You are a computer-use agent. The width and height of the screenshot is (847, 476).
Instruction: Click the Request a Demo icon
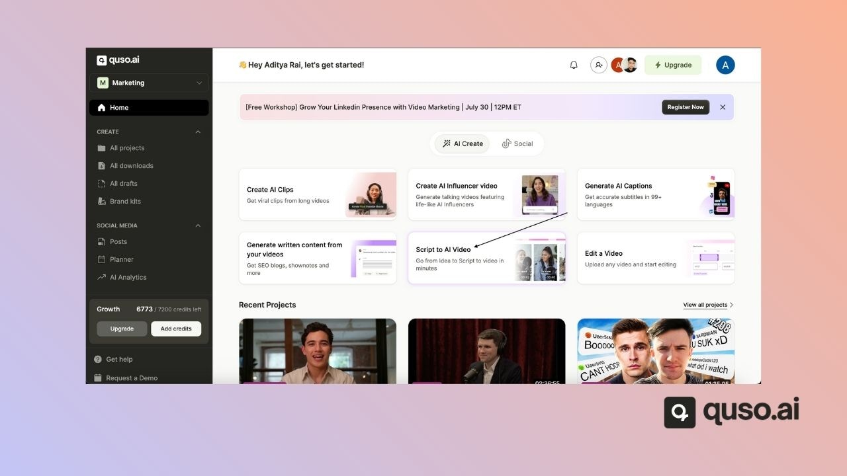coord(98,378)
